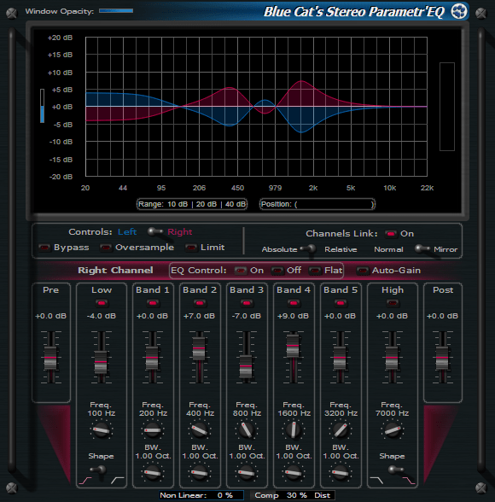Click the High band gain fader
Viewport: 495px width, 502px height.
coord(392,357)
